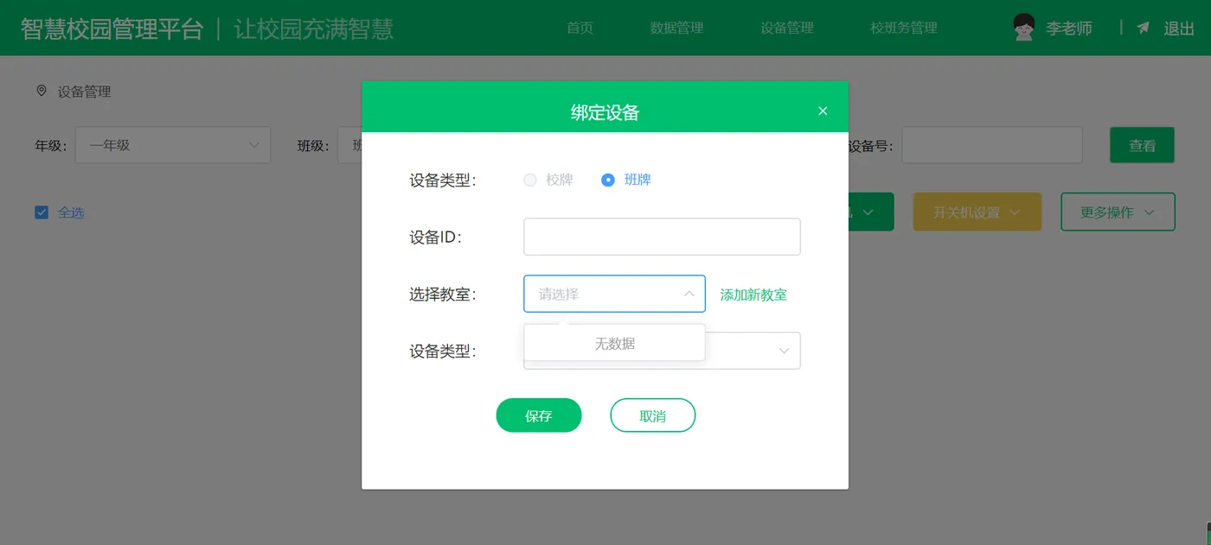The image size is (1211, 545).
Task: Click the 取消 button
Action: [653, 415]
